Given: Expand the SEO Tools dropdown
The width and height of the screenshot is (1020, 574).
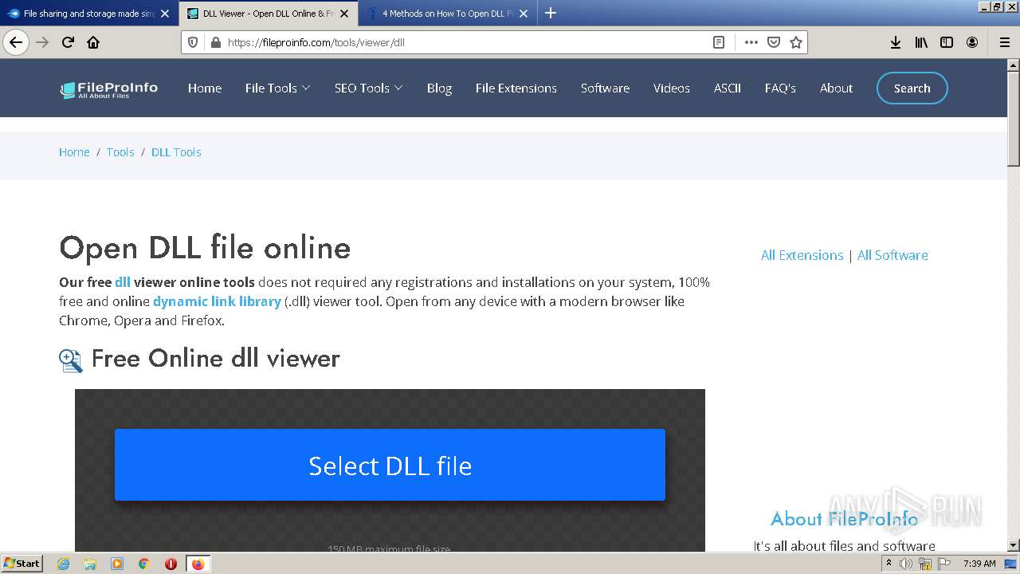Looking at the screenshot, I should coord(368,88).
